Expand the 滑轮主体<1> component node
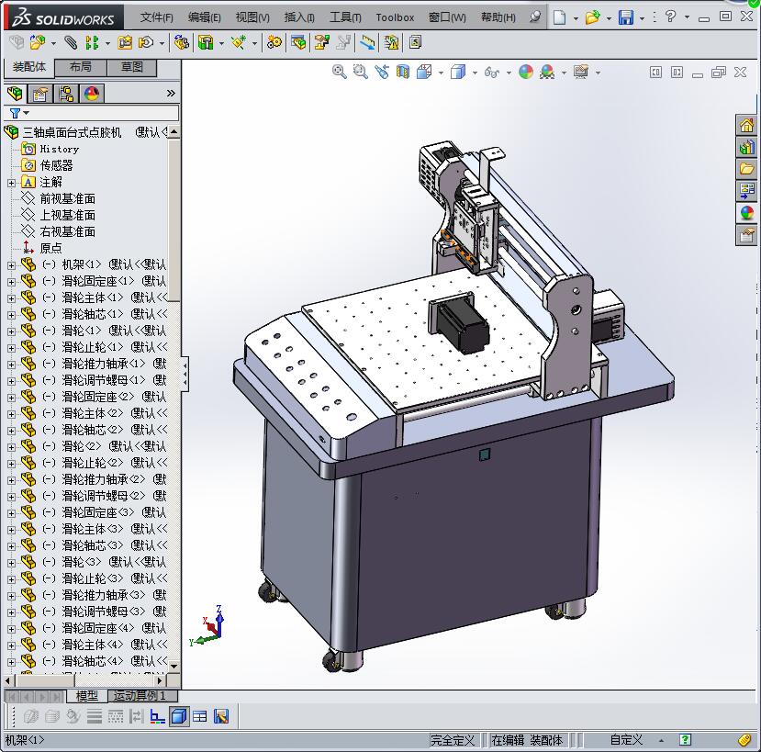Image resolution: width=761 pixels, height=752 pixels. [12, 298]
